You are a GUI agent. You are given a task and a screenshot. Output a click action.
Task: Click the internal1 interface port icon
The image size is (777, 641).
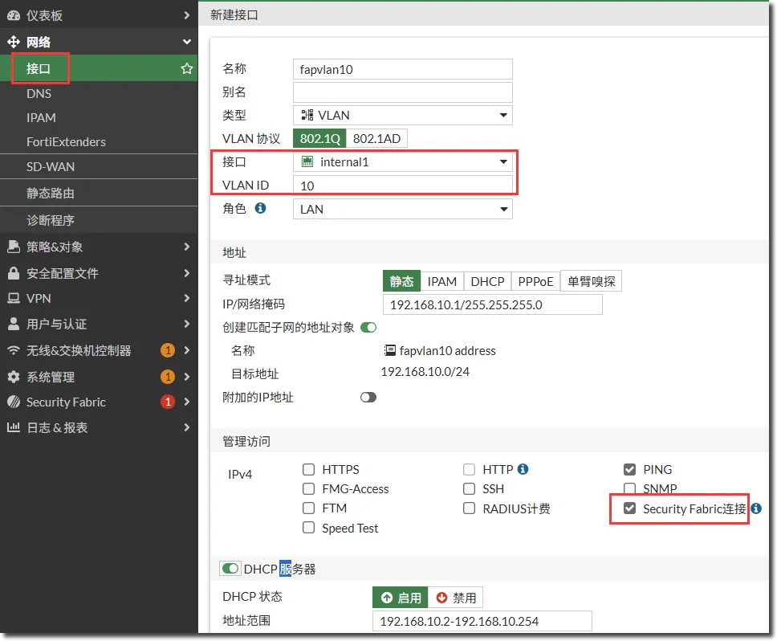[307, 161]
